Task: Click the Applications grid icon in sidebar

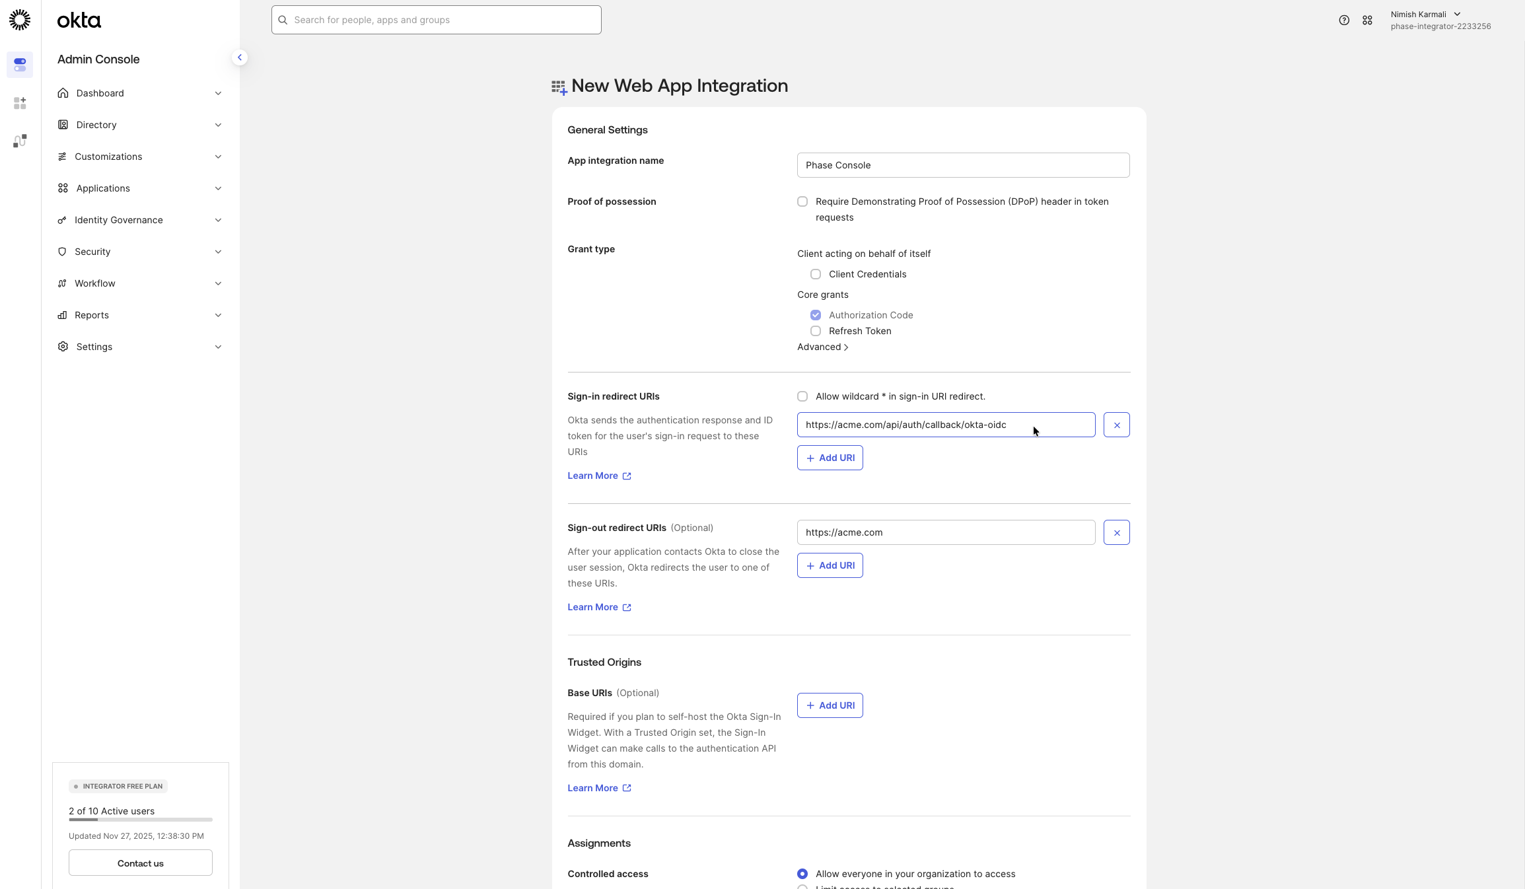Action: tap(63, 188)
